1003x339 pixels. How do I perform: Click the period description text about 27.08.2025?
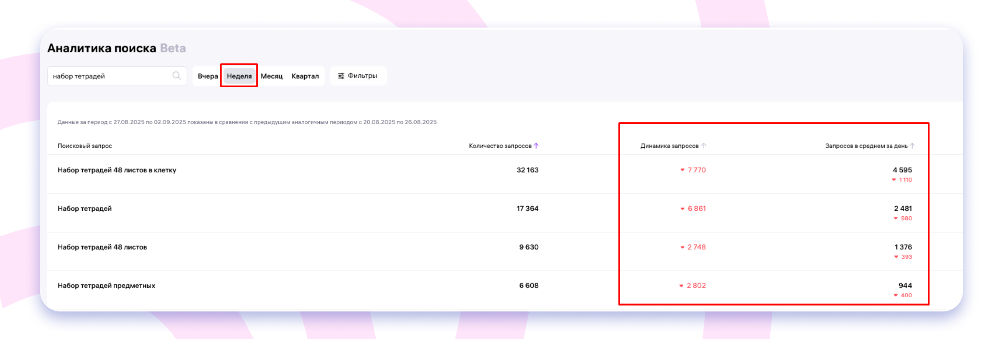click(247, 122)
